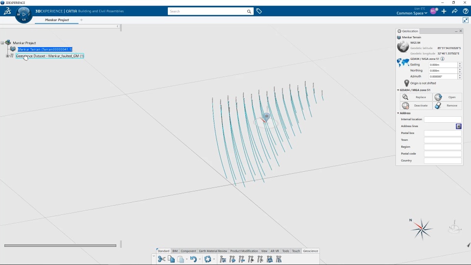Click the Town input field
Image resolution: width=471 pixels, height=265 pixels.
[443, 140]
